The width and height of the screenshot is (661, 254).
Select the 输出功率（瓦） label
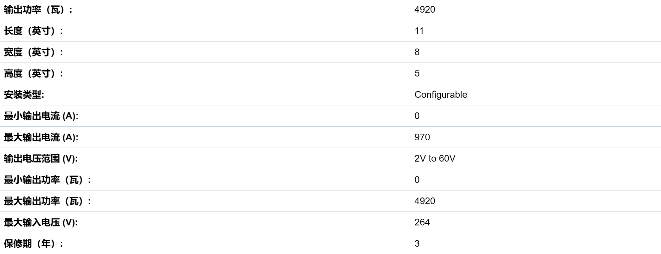point(38,10)
